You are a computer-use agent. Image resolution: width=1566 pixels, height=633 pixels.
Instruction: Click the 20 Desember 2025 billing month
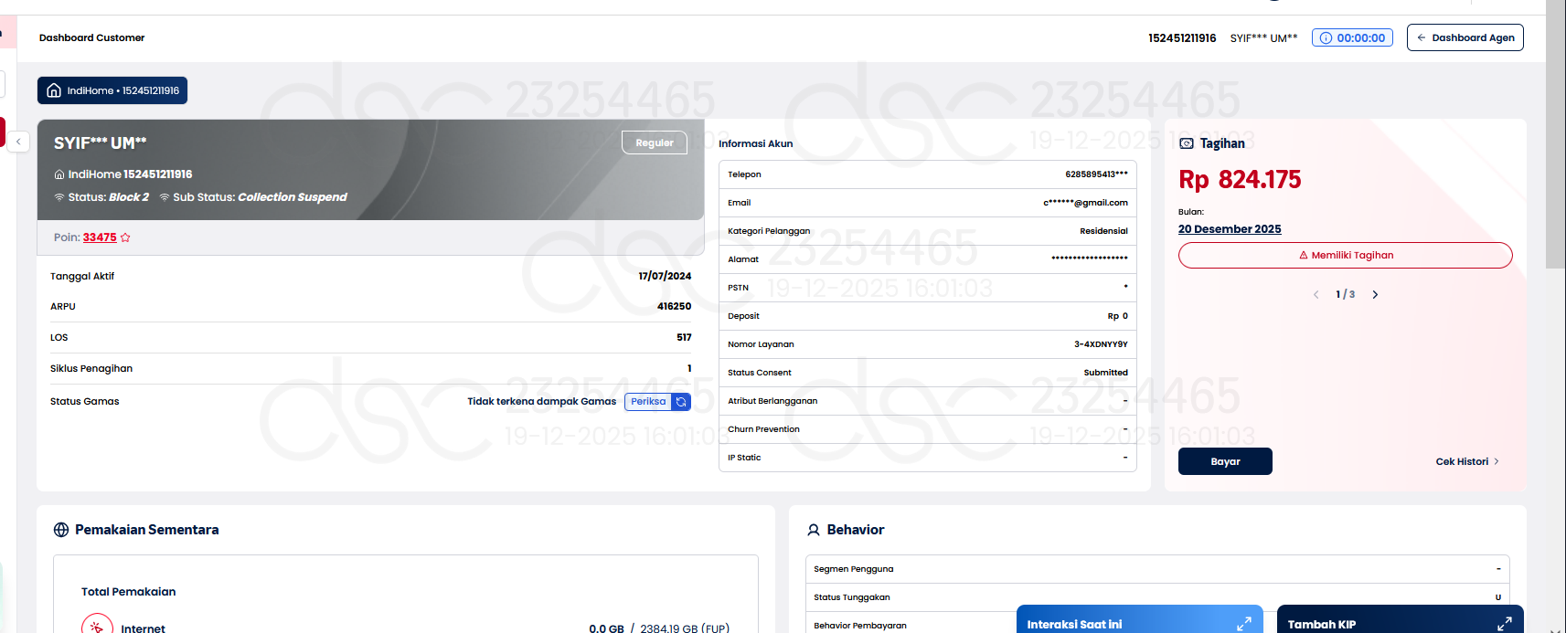point(1230,229)
